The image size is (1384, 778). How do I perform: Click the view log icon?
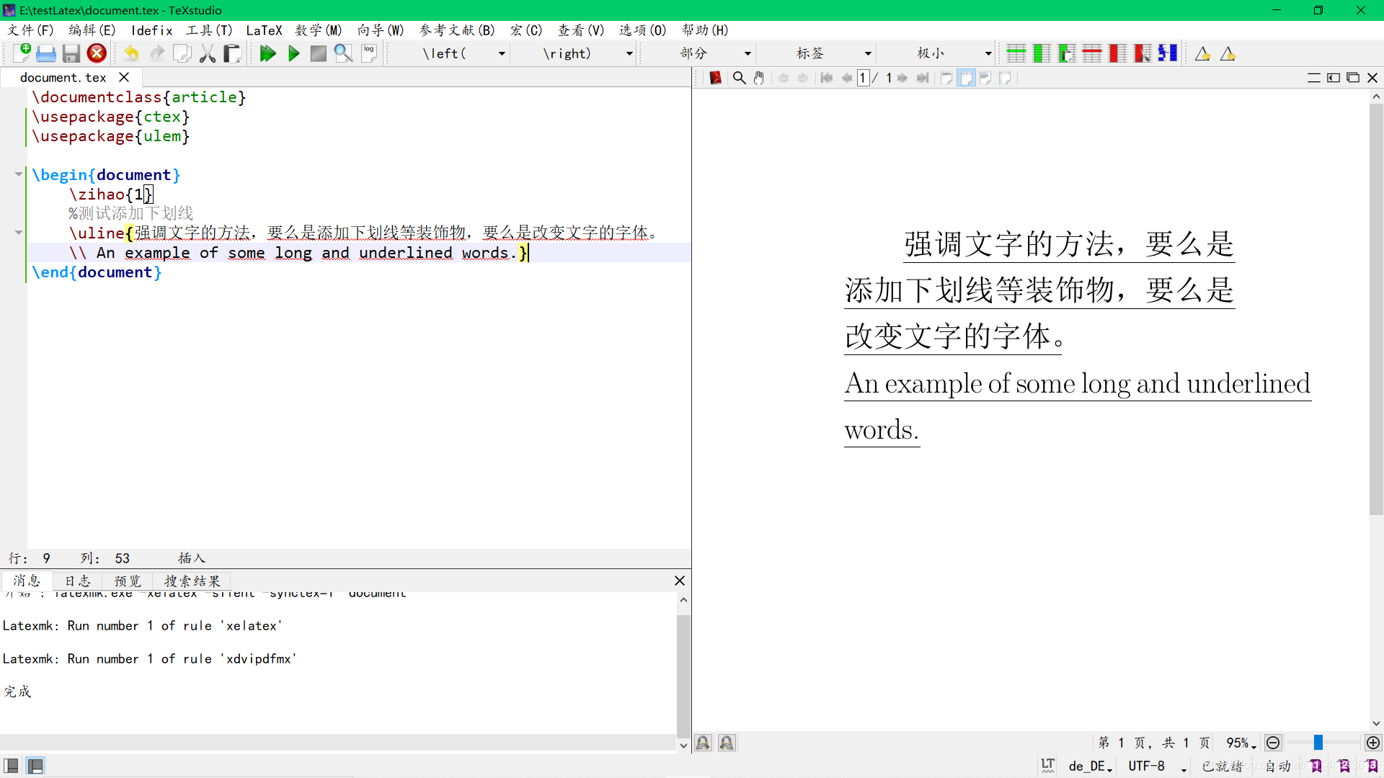click(369, 53)
